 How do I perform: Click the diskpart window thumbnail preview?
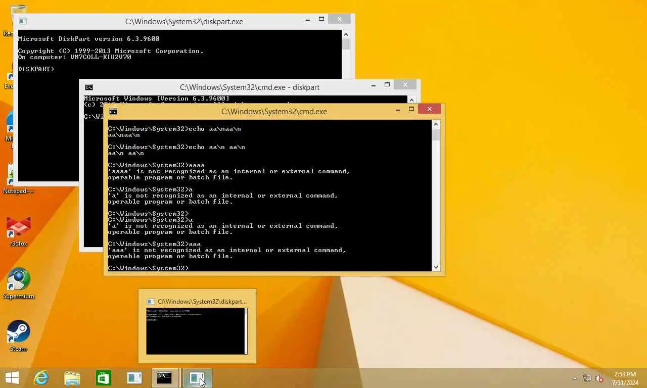(x=197, y=331)
